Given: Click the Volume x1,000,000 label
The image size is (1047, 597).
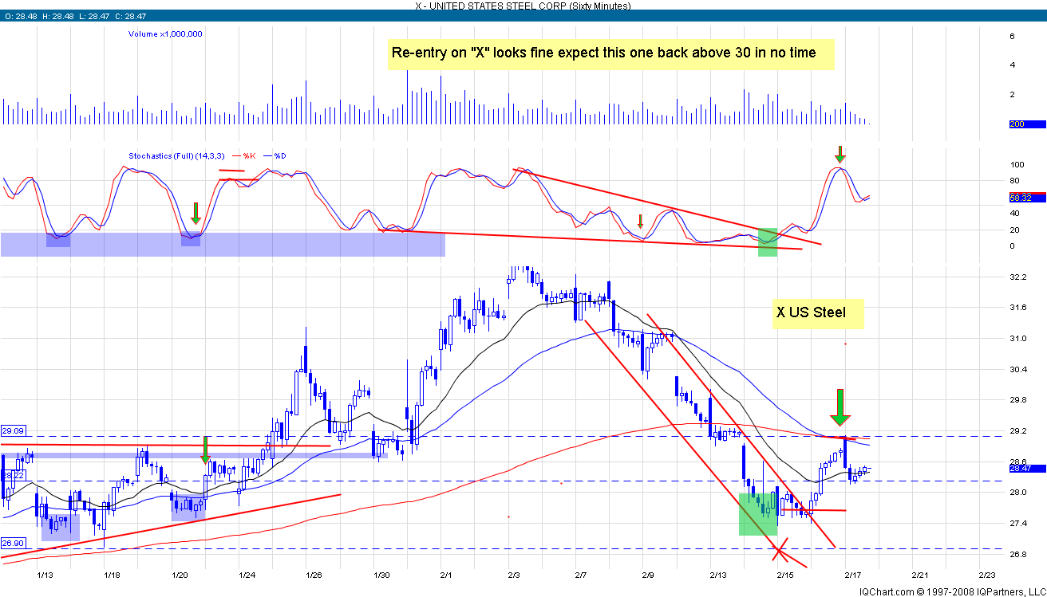Looking at the screenshot, I should click(x=165, y=33).
